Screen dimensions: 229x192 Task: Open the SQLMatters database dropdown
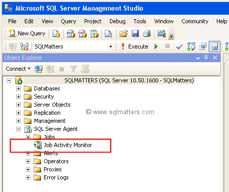pyautogui.click(x=110, y=46)
